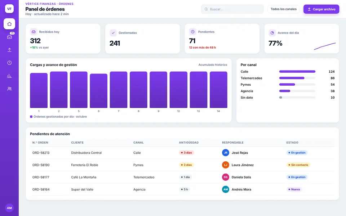Click the Nueva status badge
Viewport: 346px width, 216px height.
click(x=294, y=189)
